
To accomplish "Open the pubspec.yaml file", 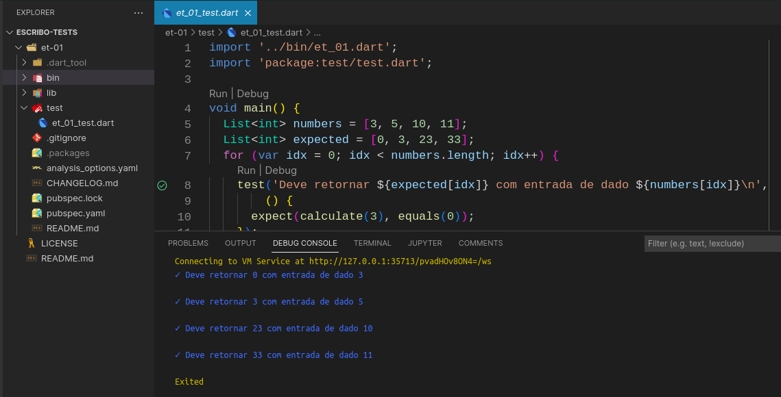I will pyautogui.click(x=75, y=213).
